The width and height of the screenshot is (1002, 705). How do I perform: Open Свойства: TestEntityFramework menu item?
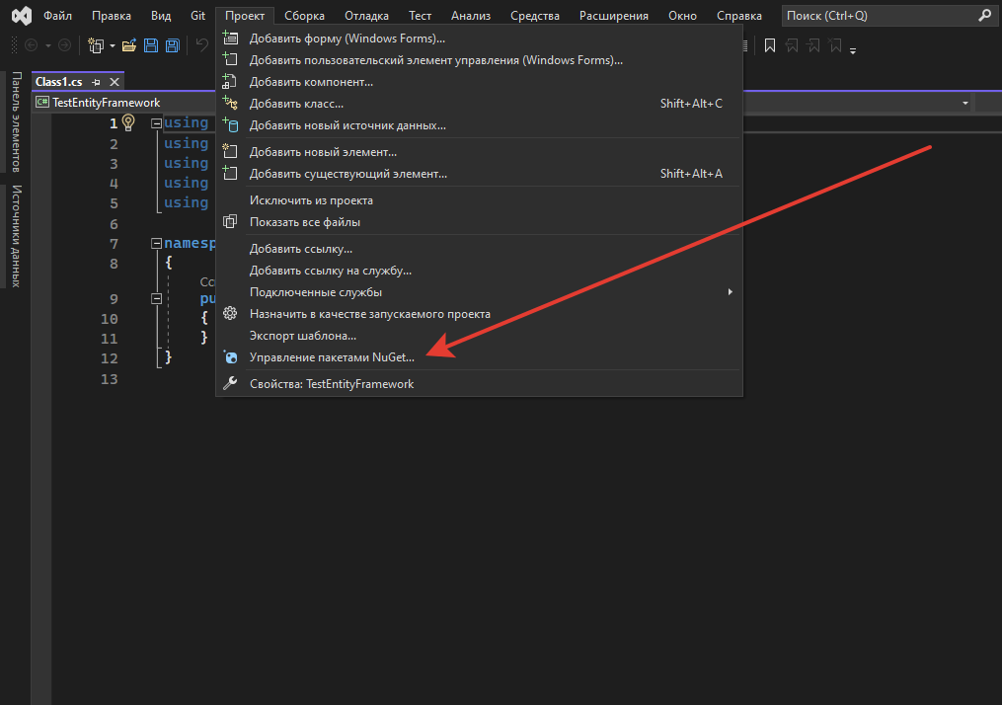tap(331, 384)
